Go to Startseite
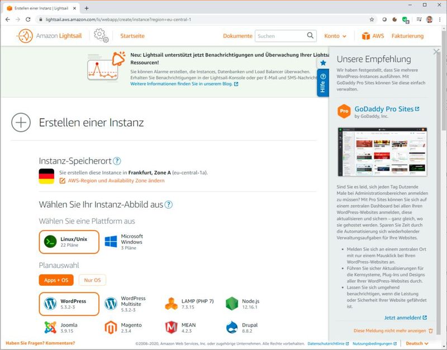Screen dimensions: 447x350 pyautogui.click(x=132, y=36)
